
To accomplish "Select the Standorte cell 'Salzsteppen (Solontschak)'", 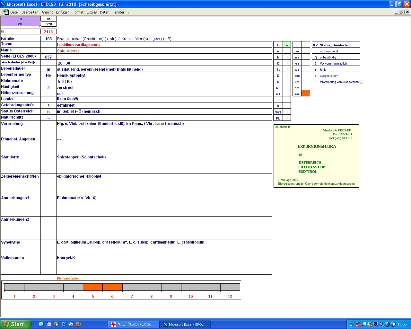I will (164, 164).
